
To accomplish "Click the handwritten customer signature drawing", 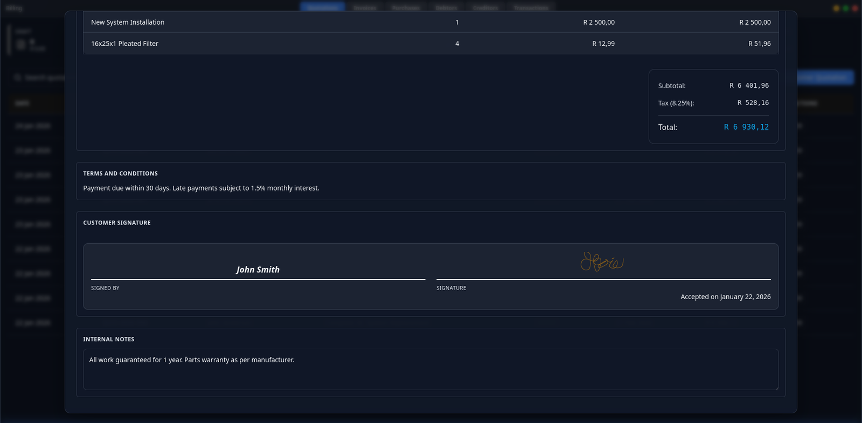I will [x=602, y=262].
